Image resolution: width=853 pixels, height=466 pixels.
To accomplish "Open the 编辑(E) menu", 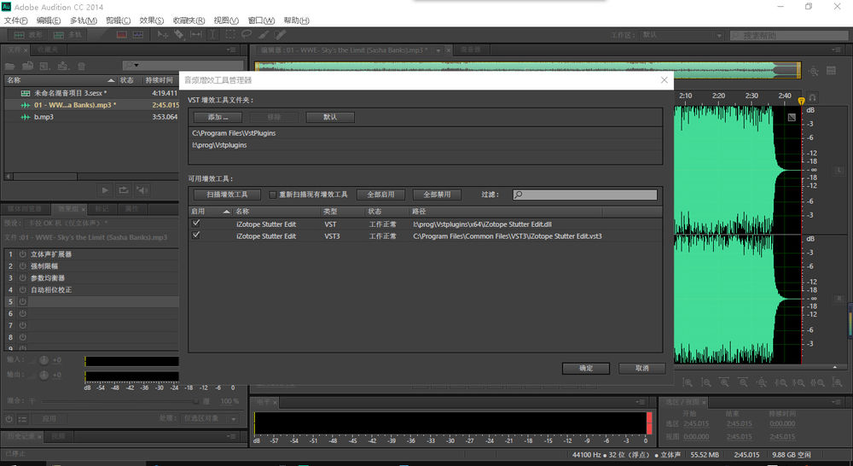I will [x=49, y=20].
